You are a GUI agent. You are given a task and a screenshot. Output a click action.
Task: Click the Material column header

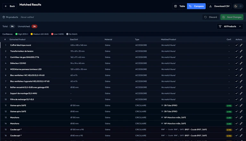point(108,39)
